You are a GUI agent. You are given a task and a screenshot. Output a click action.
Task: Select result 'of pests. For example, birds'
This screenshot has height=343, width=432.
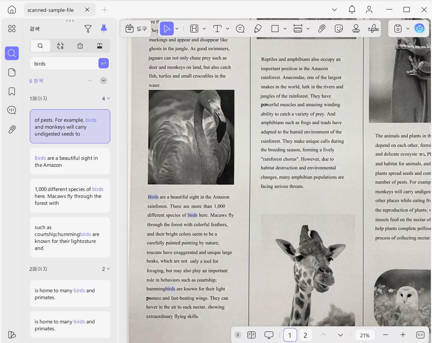(x=70, y=126)
